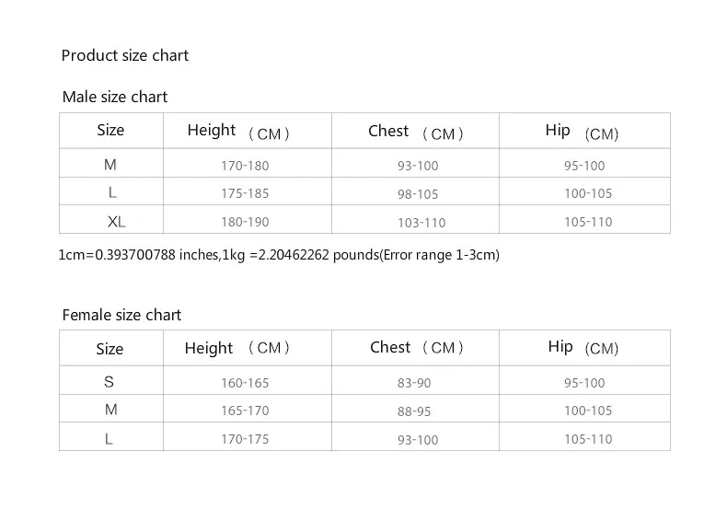Select the 165-170 height cell

click(245, 411)
